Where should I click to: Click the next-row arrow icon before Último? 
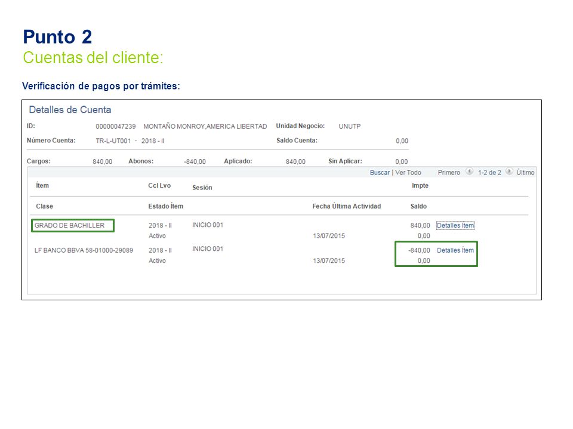(509, 172)
